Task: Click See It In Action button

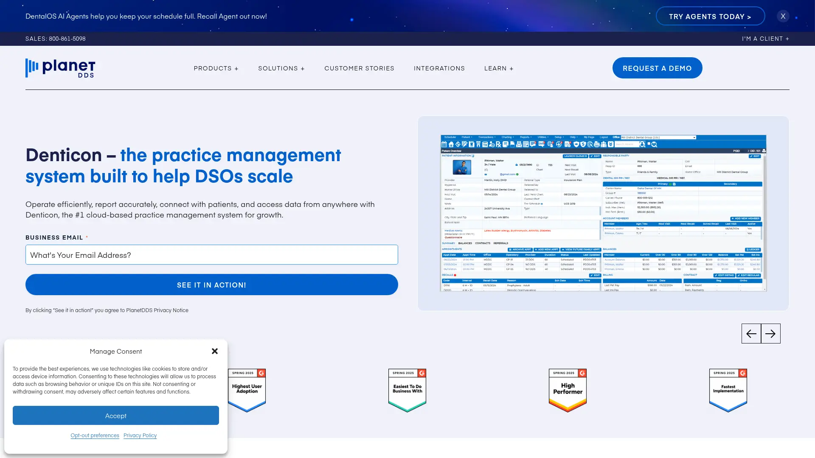Action: coord(212,285)
